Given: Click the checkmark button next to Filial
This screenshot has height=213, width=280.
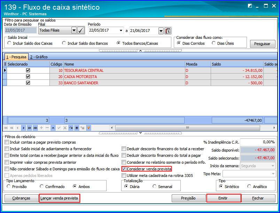Looking at the screenshot, I should (x=81, y=30).
